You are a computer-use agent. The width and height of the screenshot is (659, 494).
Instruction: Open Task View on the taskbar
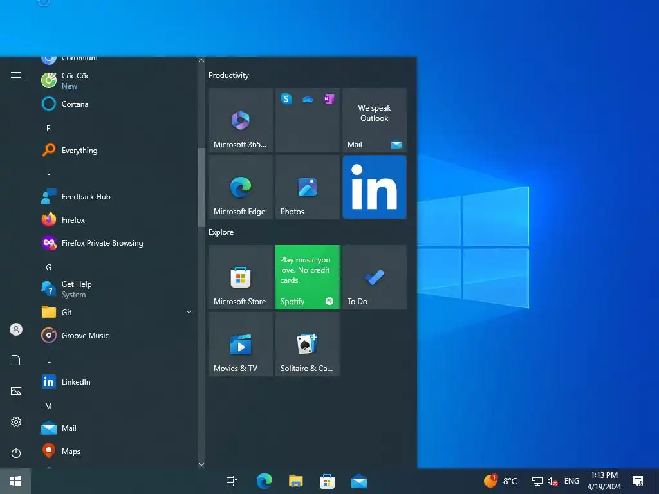tap(232, 481)
